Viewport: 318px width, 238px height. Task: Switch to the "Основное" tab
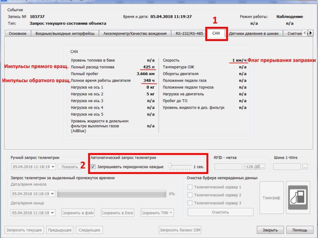click(17, 34)
